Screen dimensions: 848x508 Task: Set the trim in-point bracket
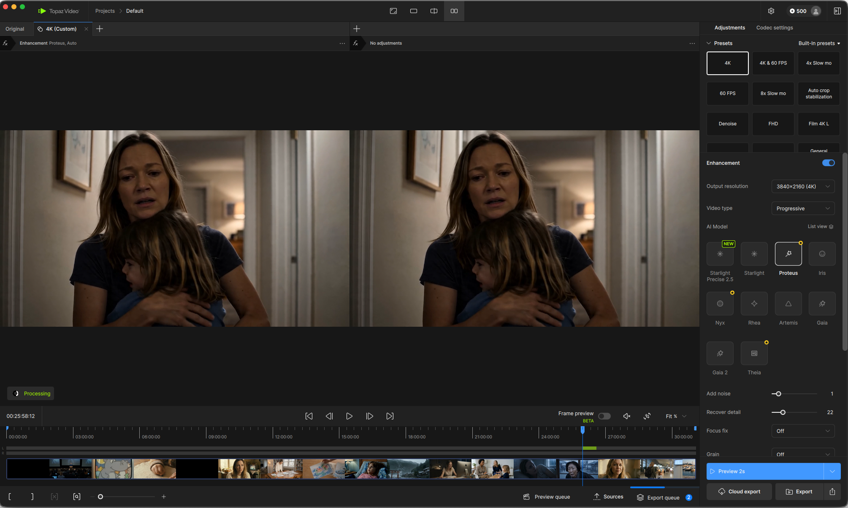click(10, 497)
